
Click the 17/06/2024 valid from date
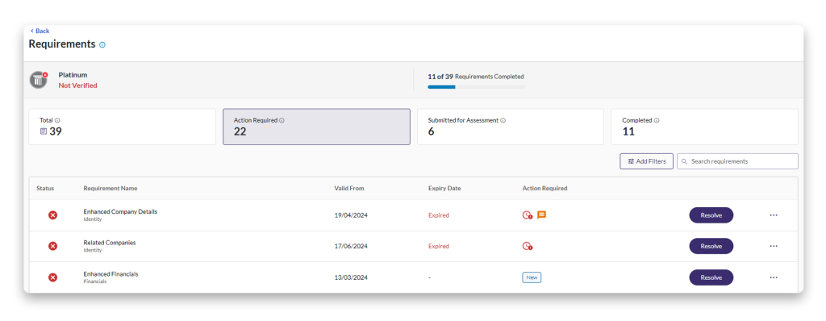tap(351, 246)
